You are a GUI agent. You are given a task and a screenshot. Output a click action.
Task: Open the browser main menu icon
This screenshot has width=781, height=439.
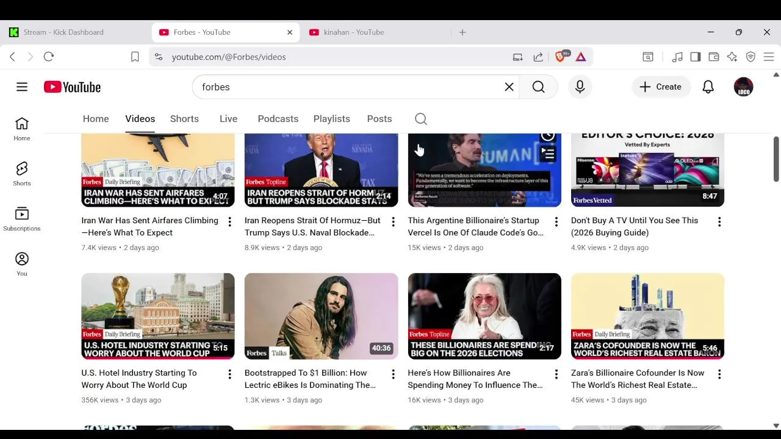(x=769, y=57)
